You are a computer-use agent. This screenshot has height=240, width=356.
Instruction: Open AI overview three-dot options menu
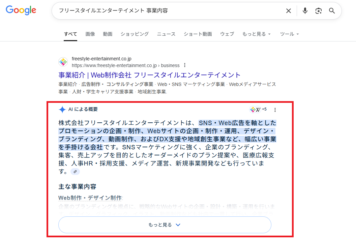(x=275, y=110)
